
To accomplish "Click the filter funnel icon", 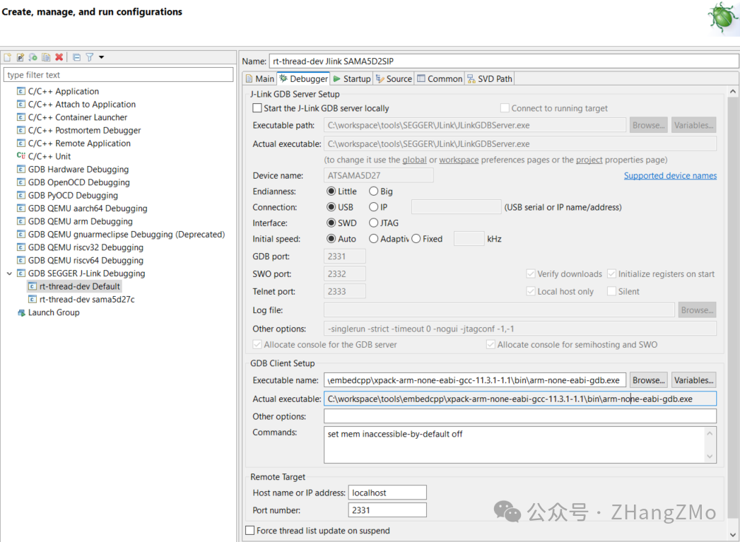I will (x=89, y=57).
